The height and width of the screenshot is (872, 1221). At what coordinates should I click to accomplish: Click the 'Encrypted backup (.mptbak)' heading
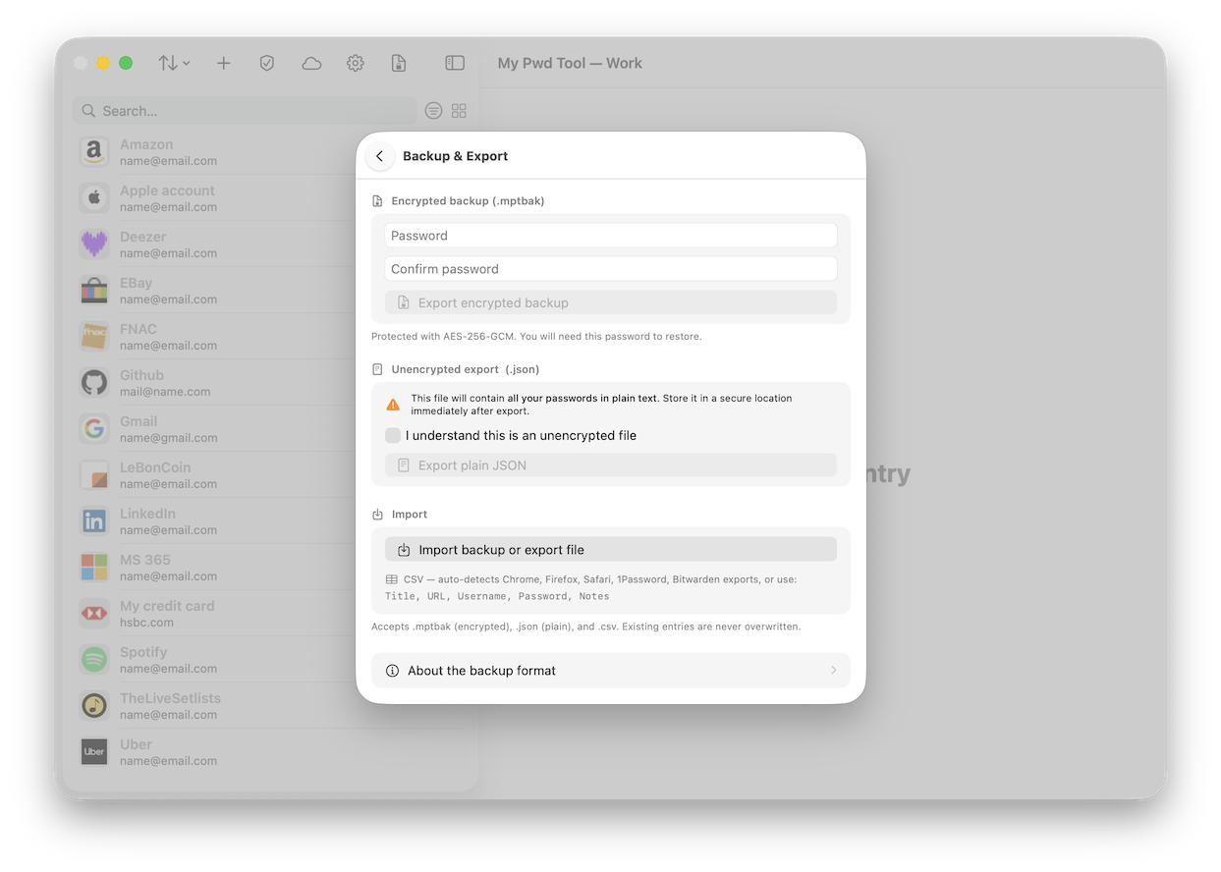pyautogui.click(x=468, y=201)
